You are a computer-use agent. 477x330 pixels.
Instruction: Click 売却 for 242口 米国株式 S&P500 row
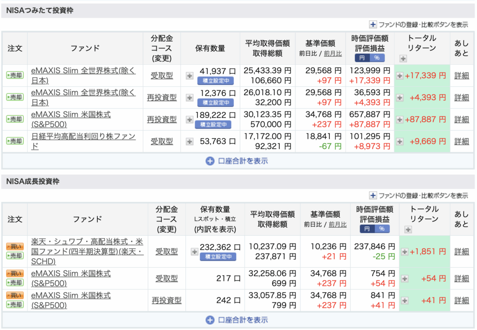[15, 304]
